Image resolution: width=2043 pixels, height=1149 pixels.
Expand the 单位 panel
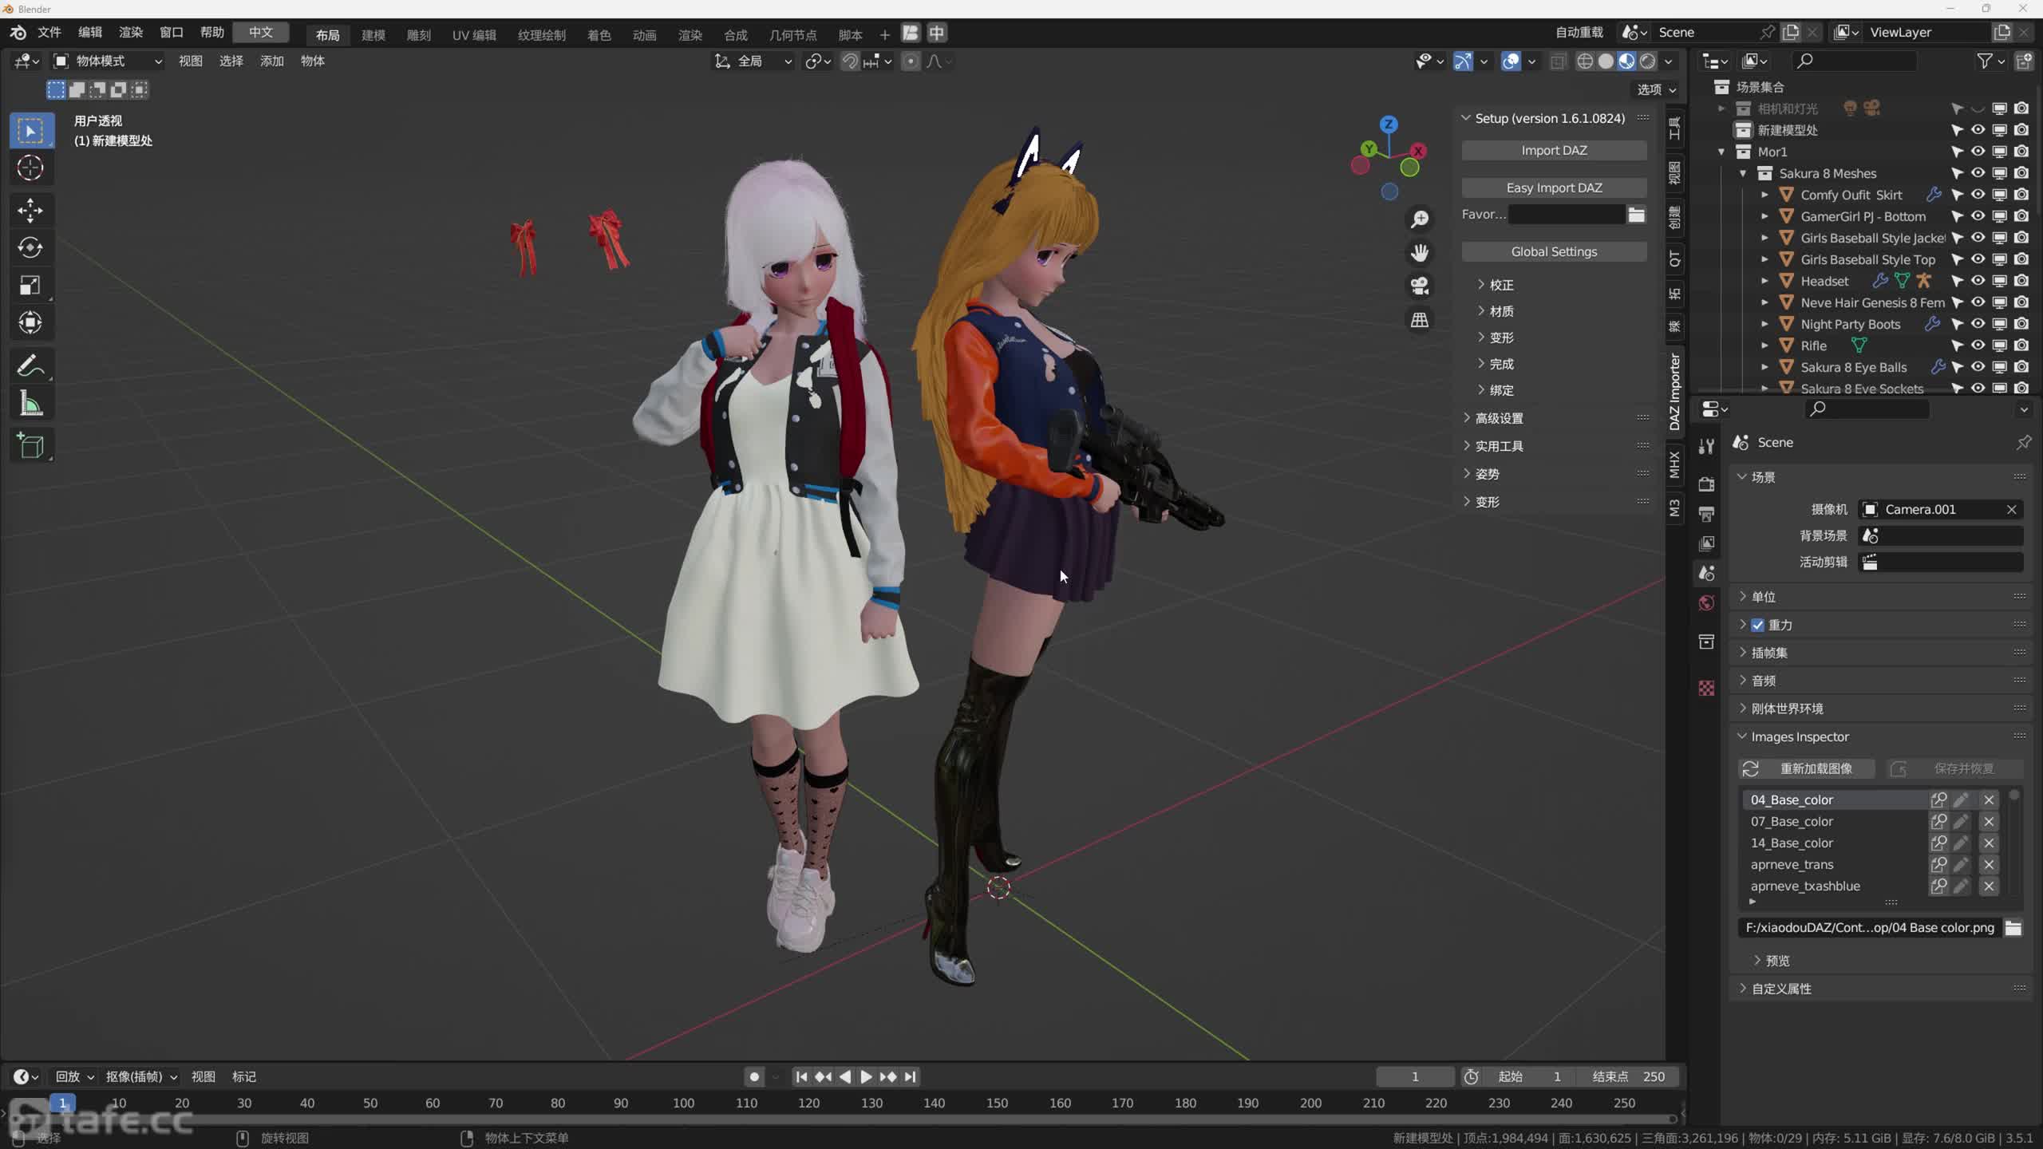point(1757,597)
